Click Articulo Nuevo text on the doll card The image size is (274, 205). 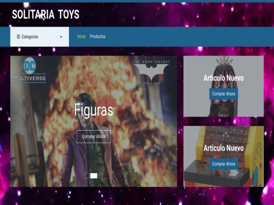[x=223, y=78]
